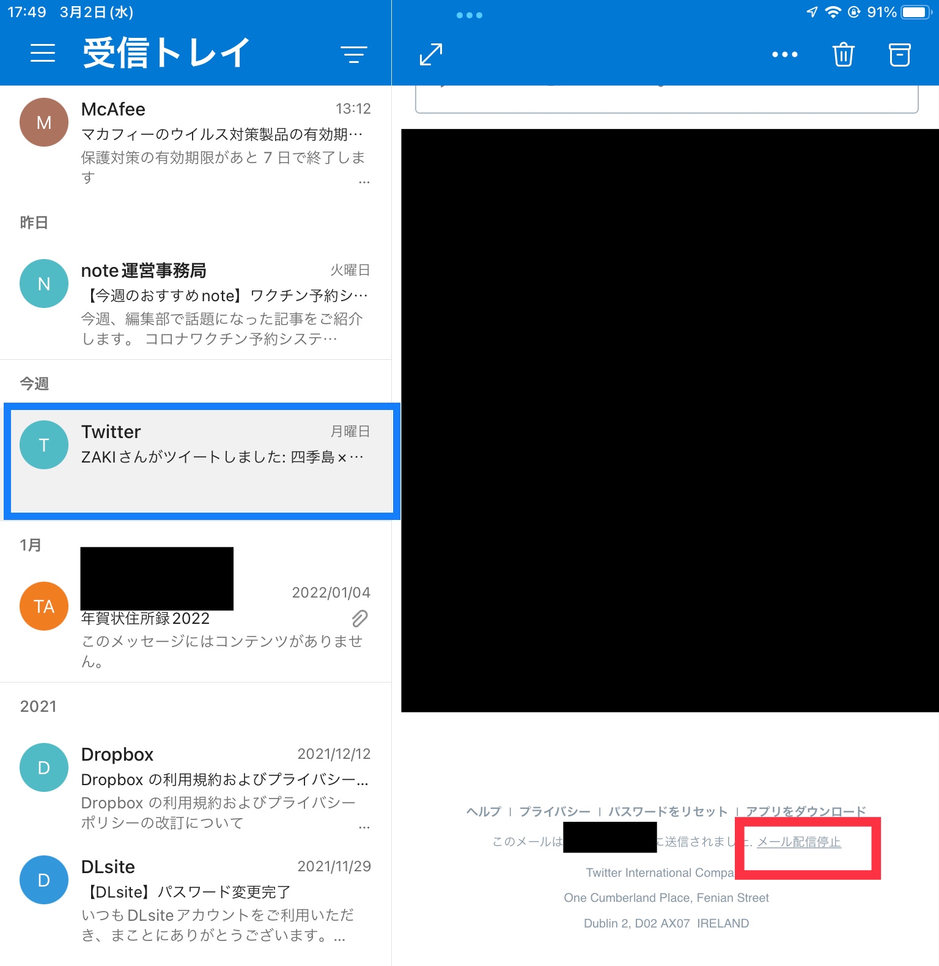The image size is (939, 966).
Task: Click the ヘルプ link
Action: coord(484,811)
